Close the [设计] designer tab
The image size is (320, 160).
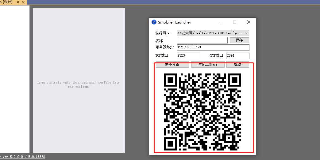(x=23, y=2)
